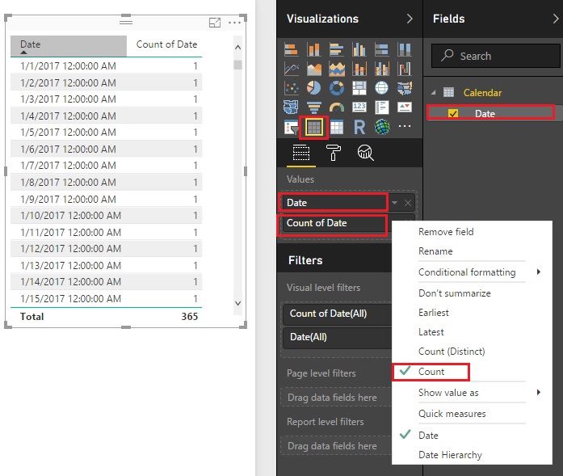Select Latest aggregation option
Screen dimensions: 563x476
click(x=431, y=332)
